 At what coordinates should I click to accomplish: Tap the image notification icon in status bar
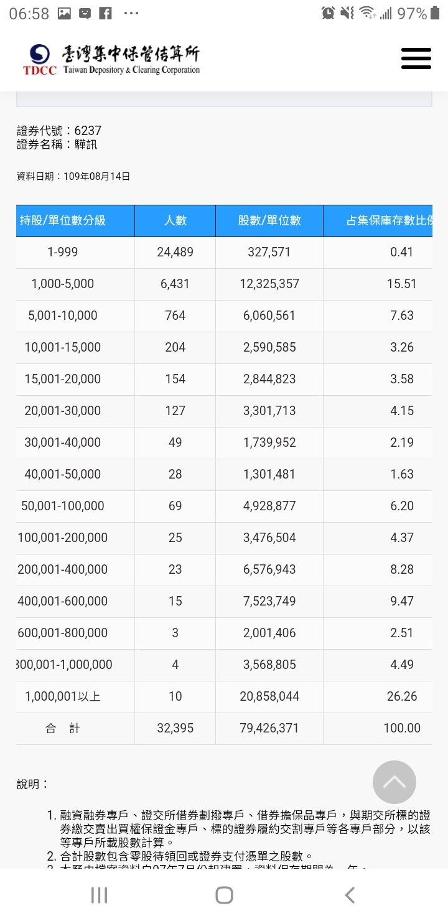64,13
